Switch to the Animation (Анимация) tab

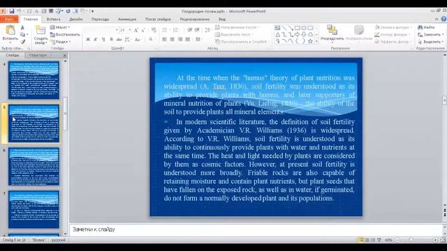click(x=127, y=19)
